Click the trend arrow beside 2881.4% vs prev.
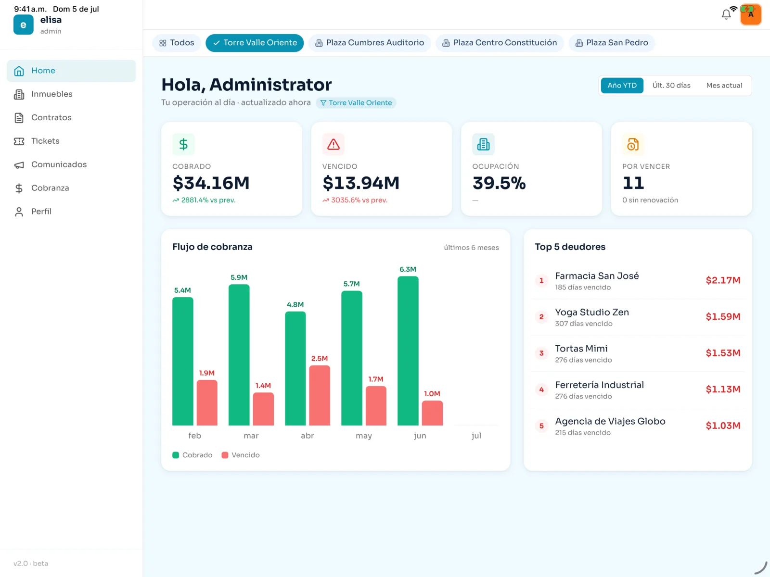770x577 pixels. tap(176, 201)
